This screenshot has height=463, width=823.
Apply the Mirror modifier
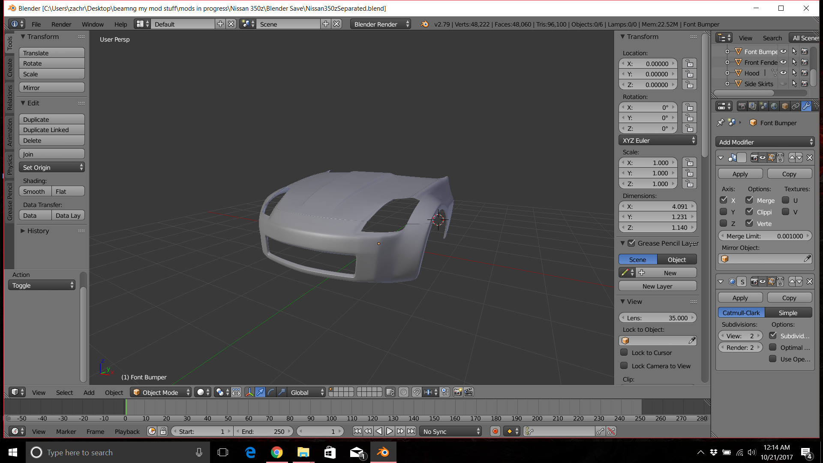[x=740, y=174]
